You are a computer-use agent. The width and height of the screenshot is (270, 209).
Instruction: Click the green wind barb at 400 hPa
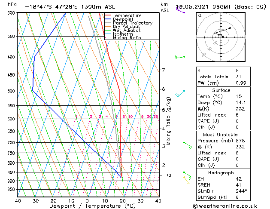pos(179,57)
